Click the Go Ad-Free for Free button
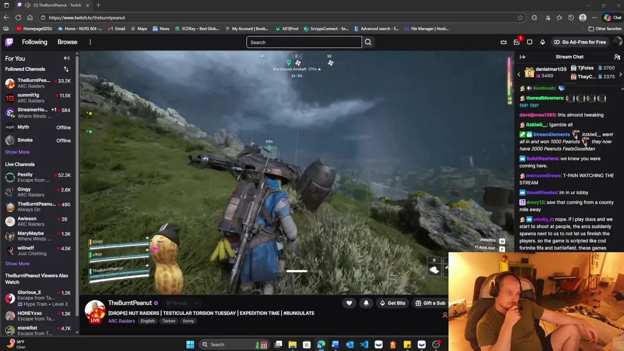This screenshot has width=624, height=351. tap(579, 42)
